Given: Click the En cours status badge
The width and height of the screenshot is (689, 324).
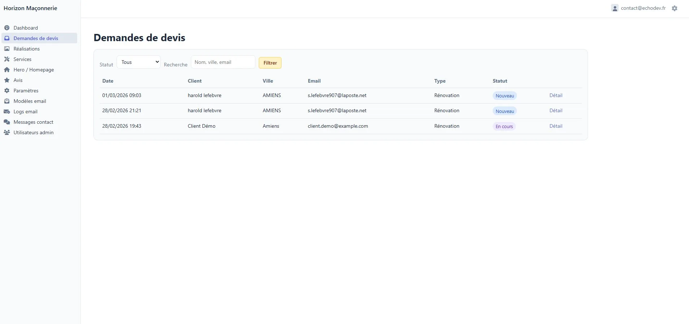Looking at the screenshot, I should [504, 126].
